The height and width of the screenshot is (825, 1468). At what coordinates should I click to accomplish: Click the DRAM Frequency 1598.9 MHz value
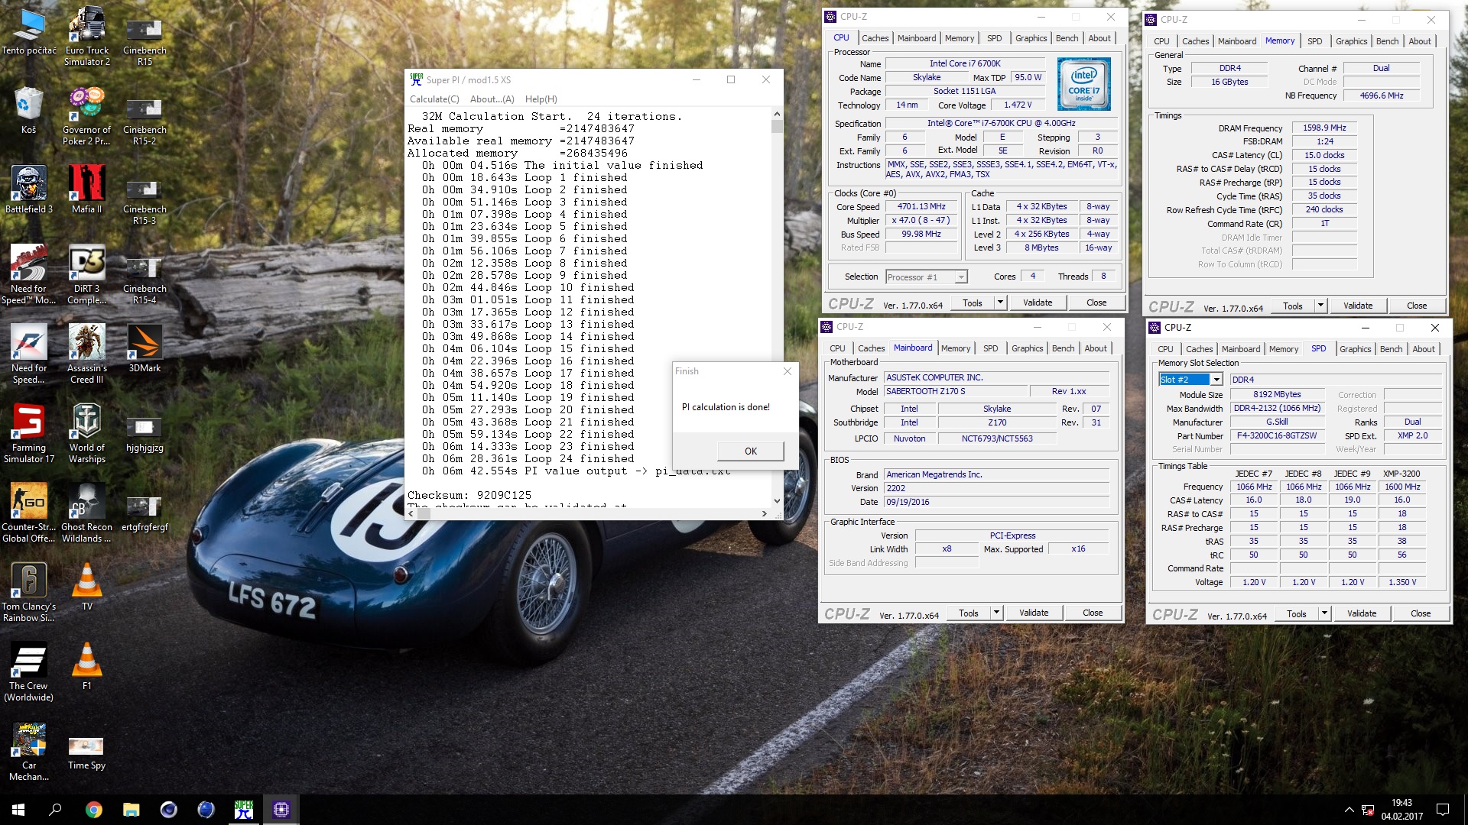pyautogui.click(x=1324, y=128)
